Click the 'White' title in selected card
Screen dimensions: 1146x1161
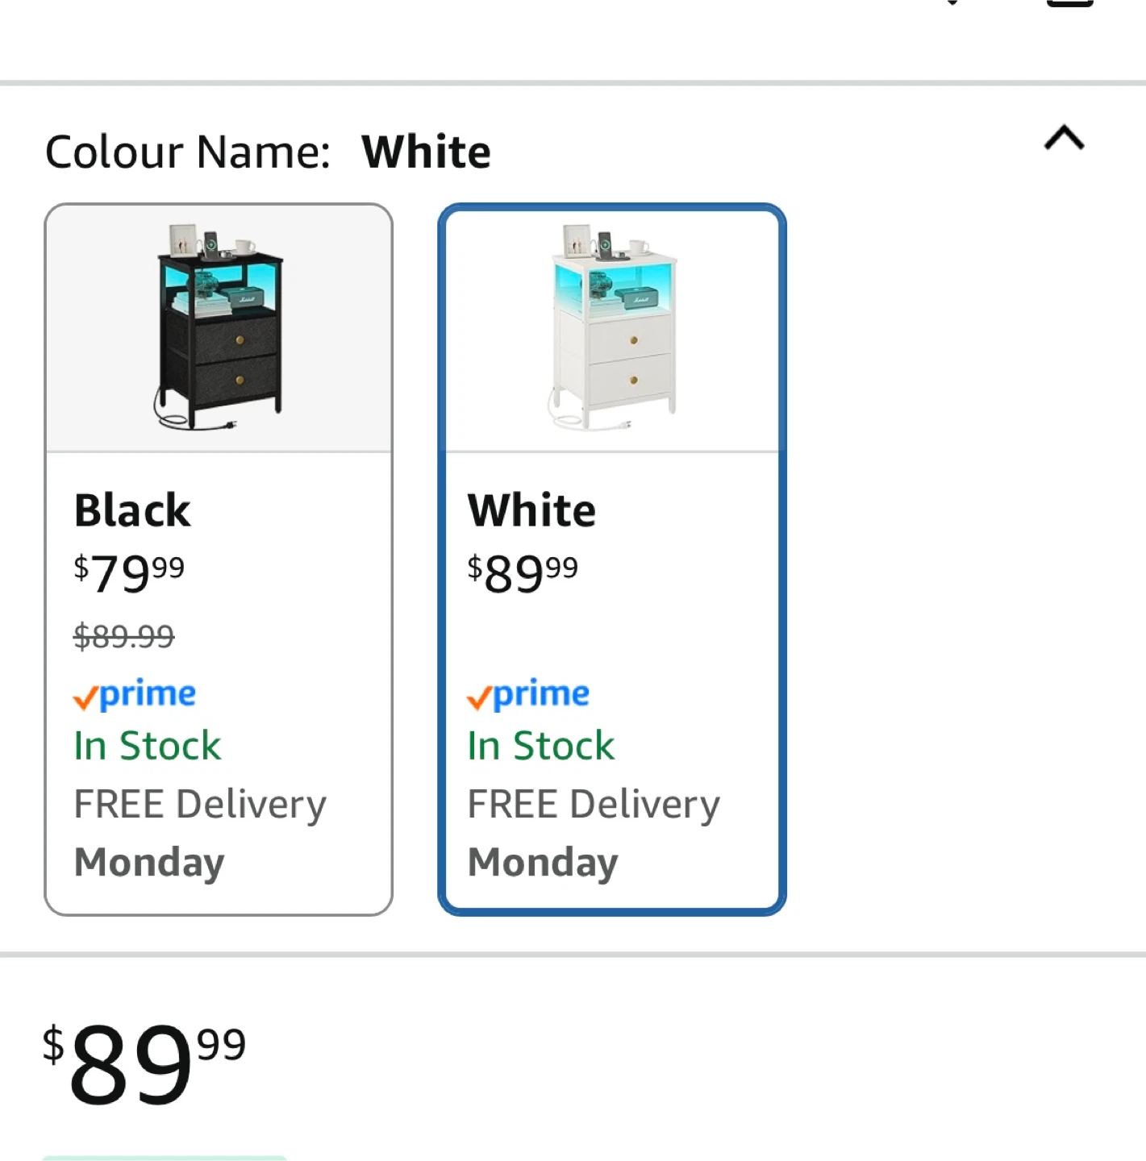click(531, 510)
